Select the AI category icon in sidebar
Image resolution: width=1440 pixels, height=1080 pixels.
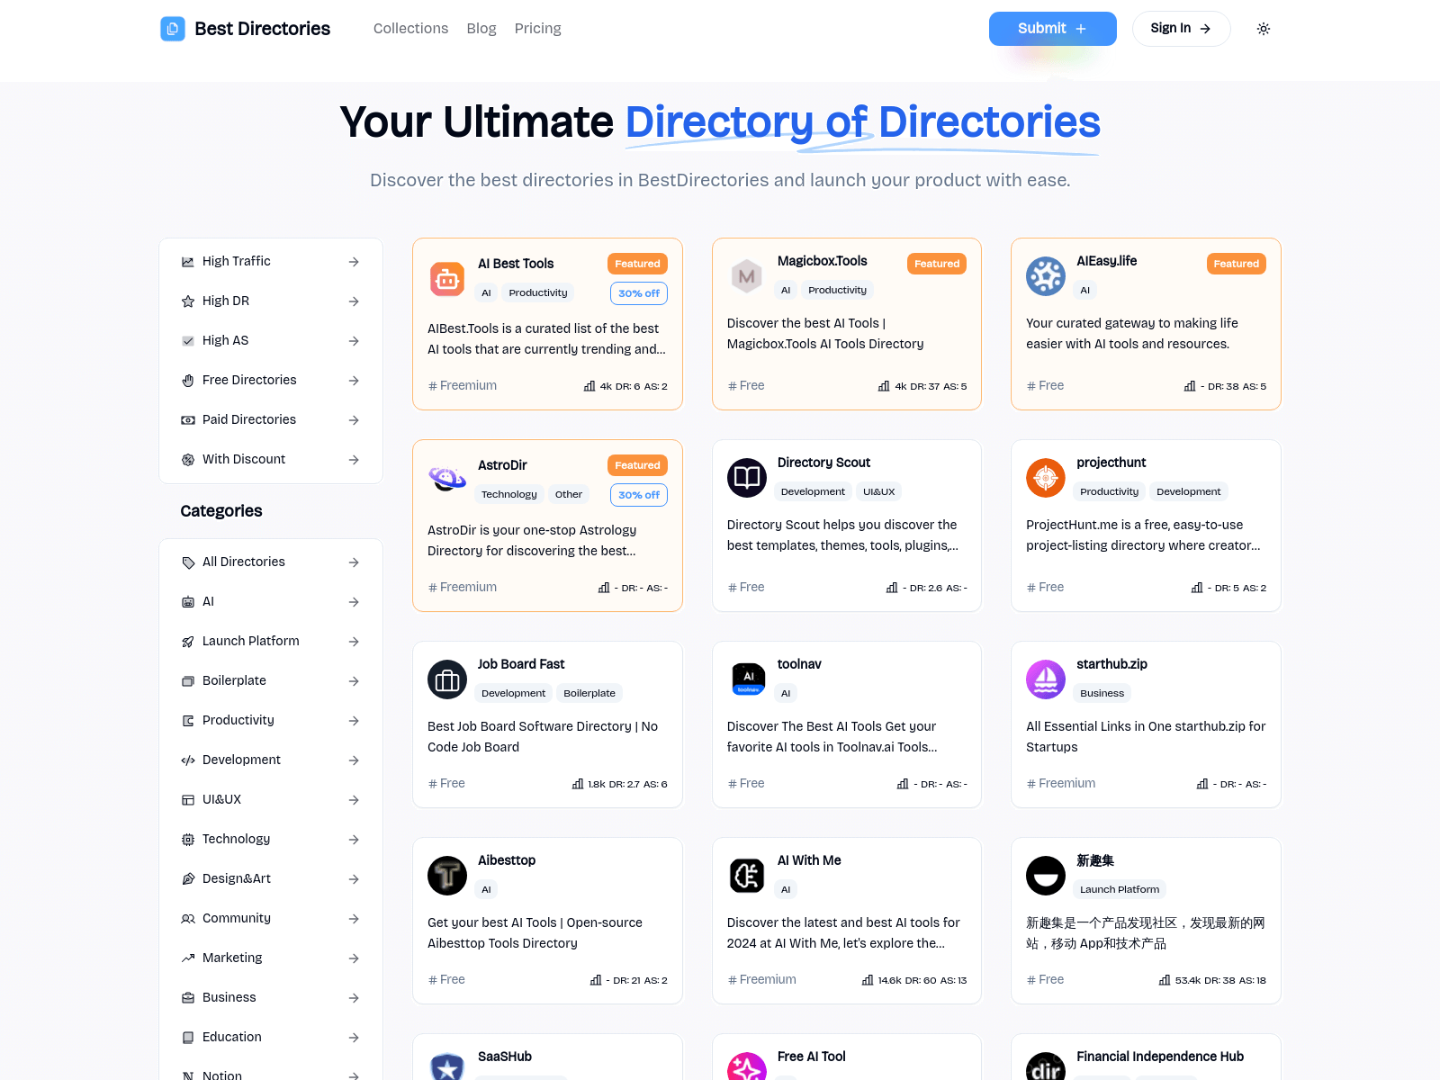click(188, 601)
